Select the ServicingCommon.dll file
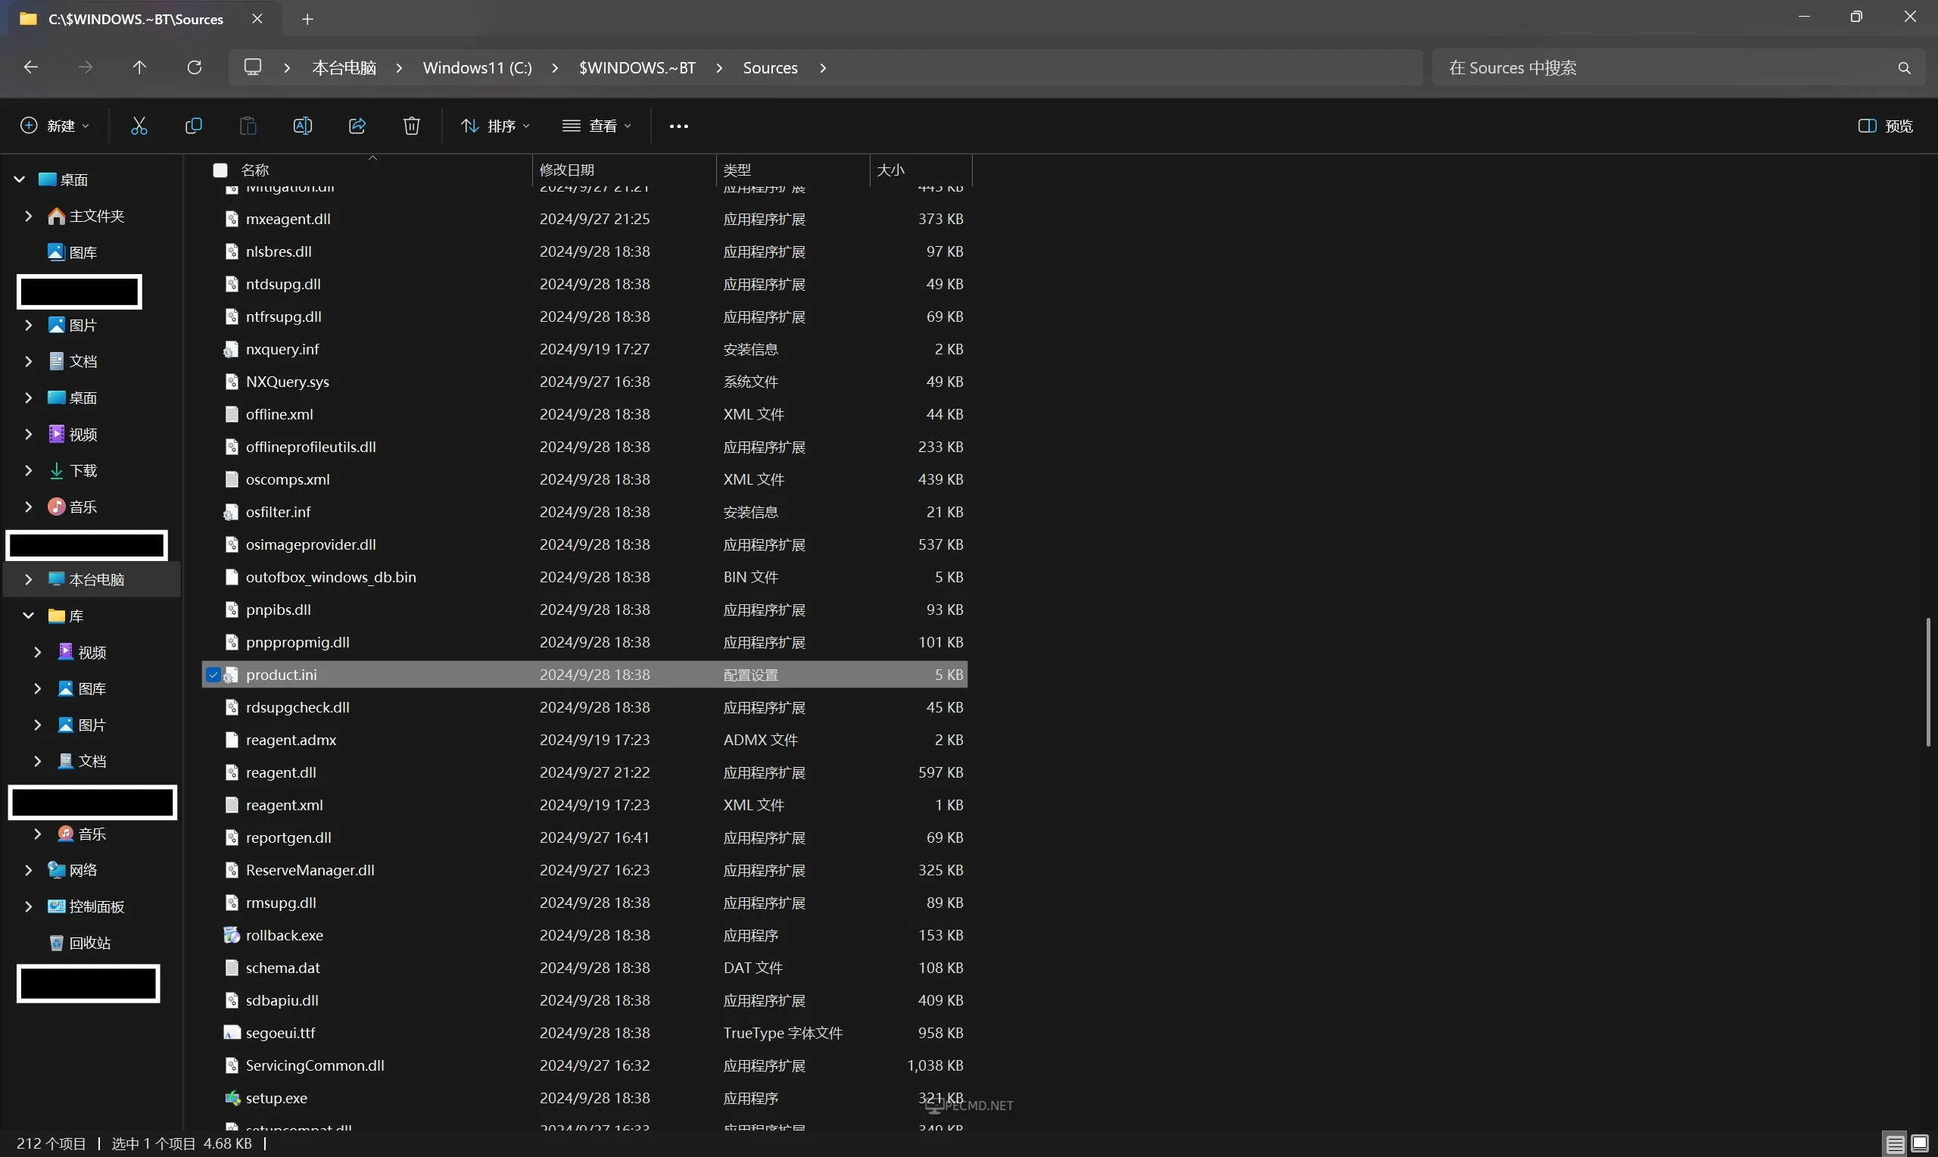This screenshot has height=1157, width=1938. (x=584, y=1065)
